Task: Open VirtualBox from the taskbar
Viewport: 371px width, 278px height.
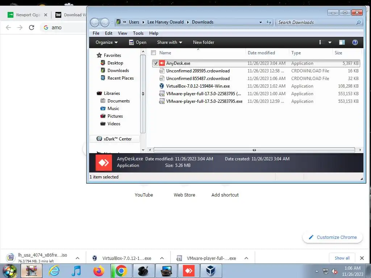Action: [210, 271]
